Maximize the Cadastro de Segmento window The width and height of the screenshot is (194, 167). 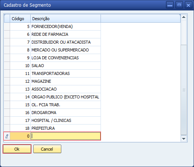point(179,5)
